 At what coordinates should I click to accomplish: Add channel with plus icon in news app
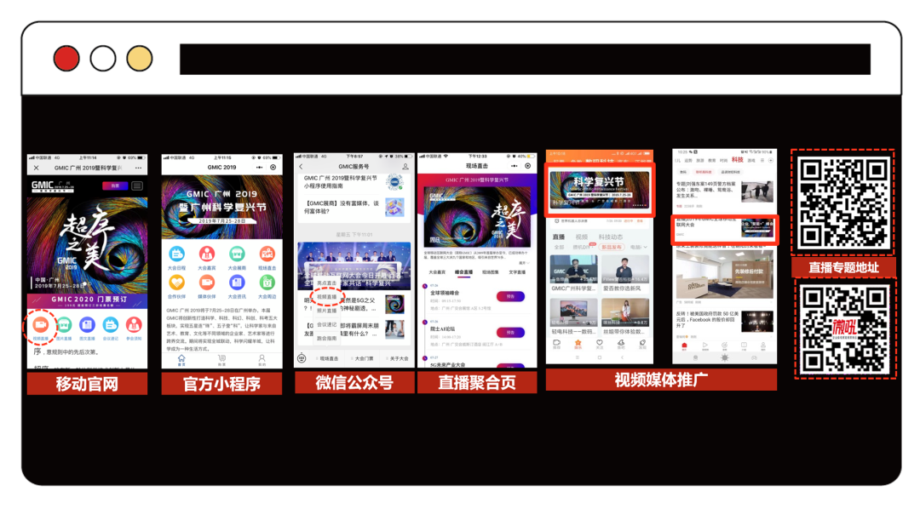pos(771,160)
